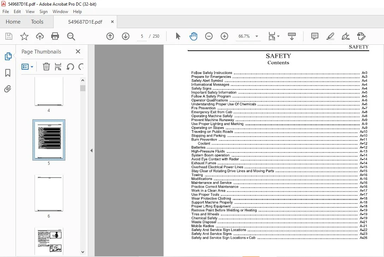Click the page number input field

coord(142,36)
